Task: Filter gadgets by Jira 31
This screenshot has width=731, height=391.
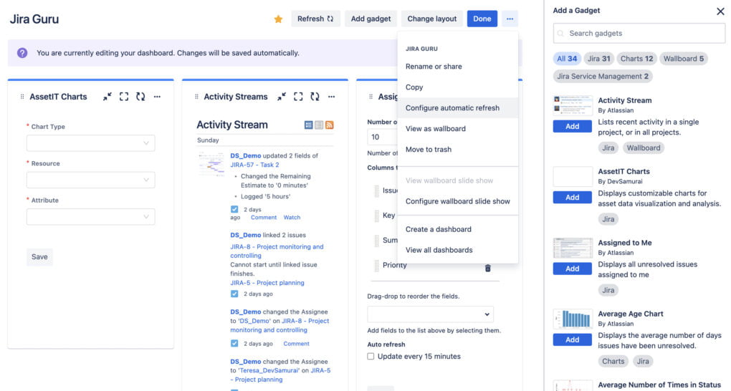Action: 598,59
